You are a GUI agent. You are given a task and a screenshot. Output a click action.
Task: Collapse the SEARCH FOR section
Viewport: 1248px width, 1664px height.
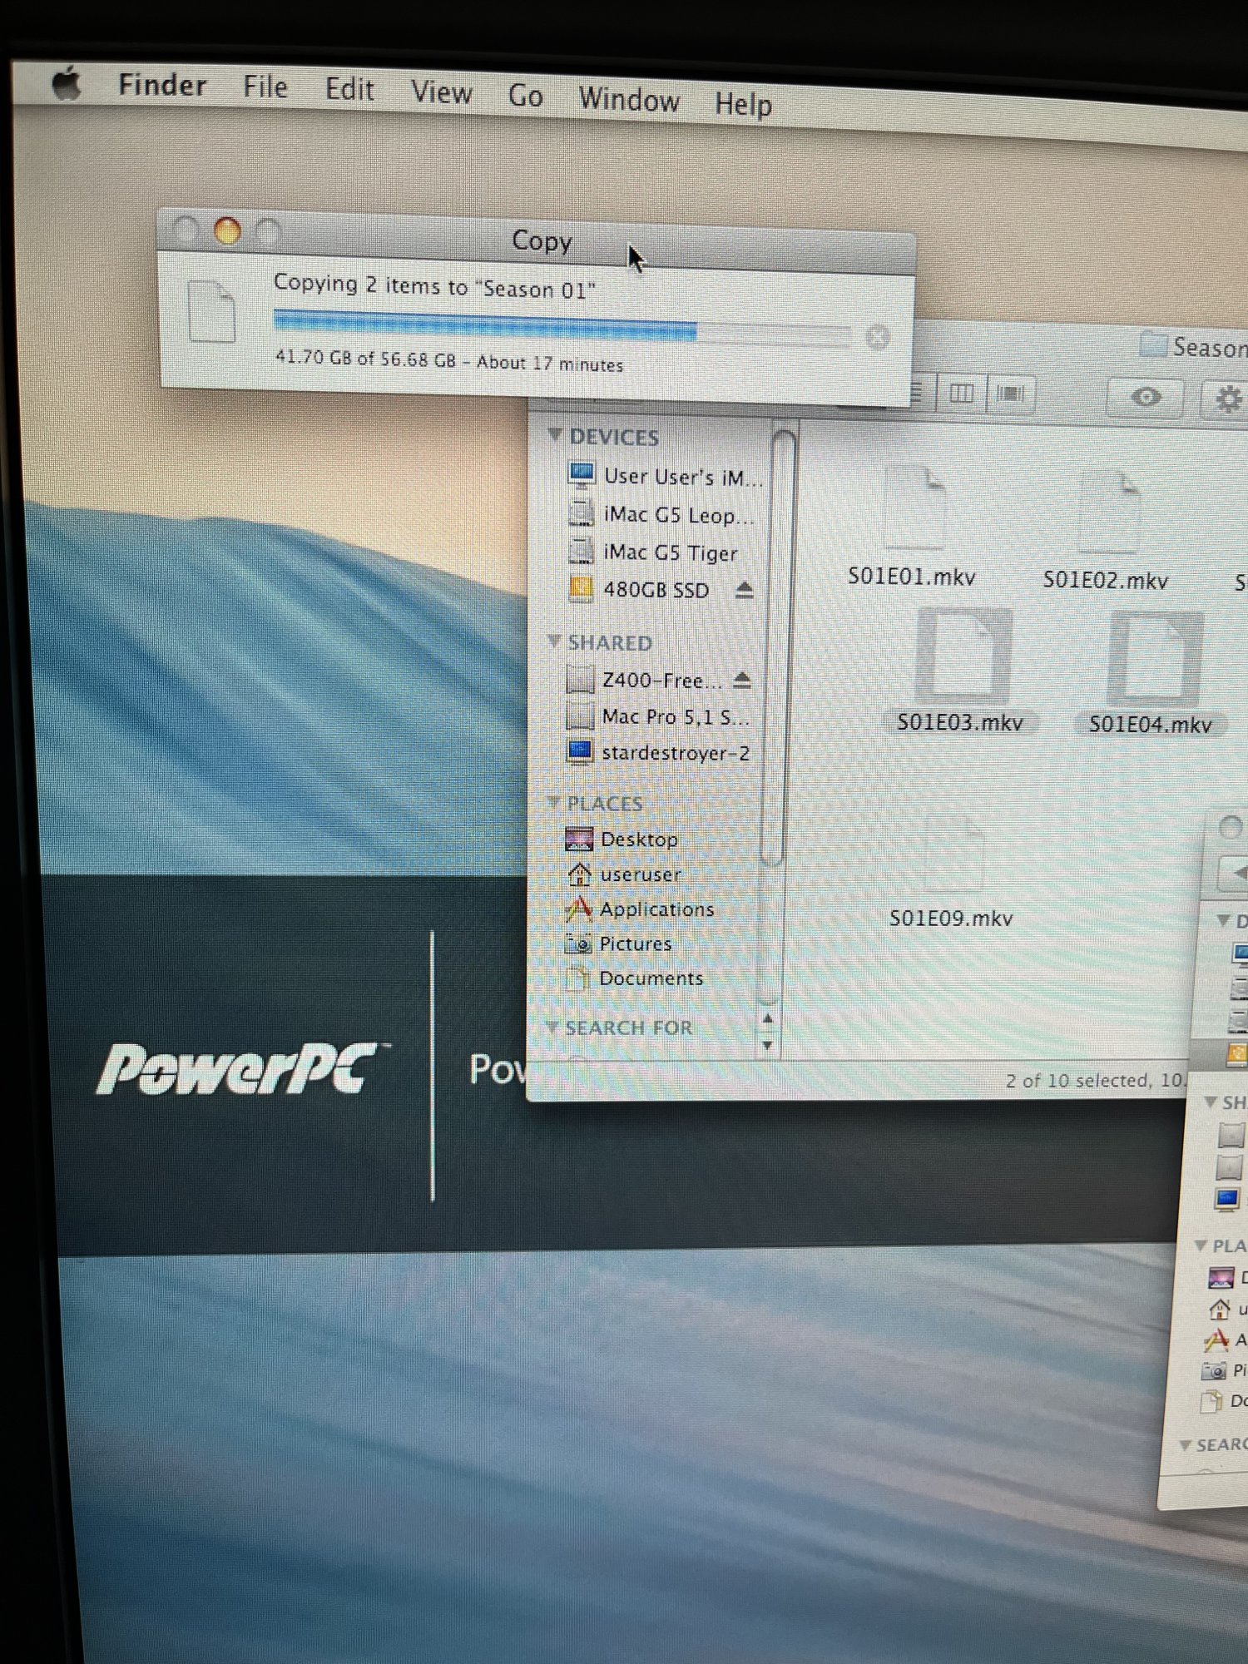point(552,1027)
